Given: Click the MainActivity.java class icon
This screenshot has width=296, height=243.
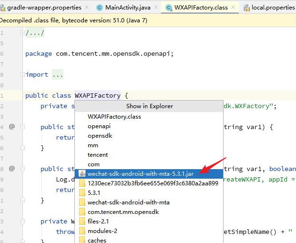Looking at the screenshot, I should pos(99,8).
